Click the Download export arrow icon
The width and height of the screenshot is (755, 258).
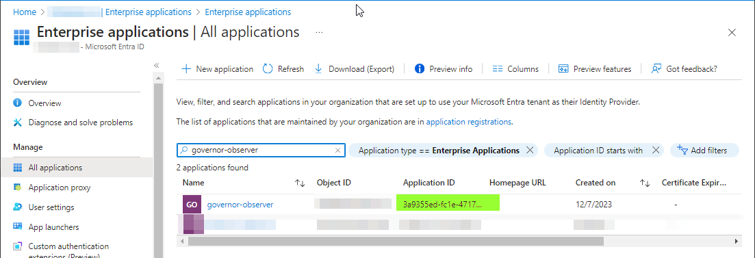318,69
